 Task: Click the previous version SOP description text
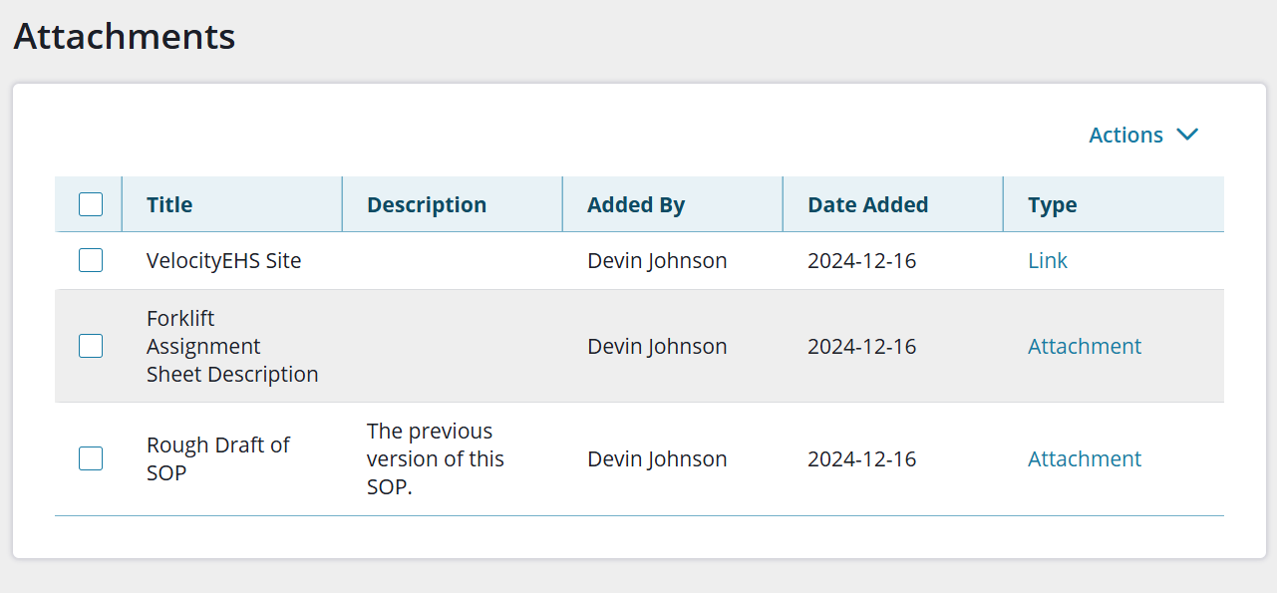tap(435, 458)
